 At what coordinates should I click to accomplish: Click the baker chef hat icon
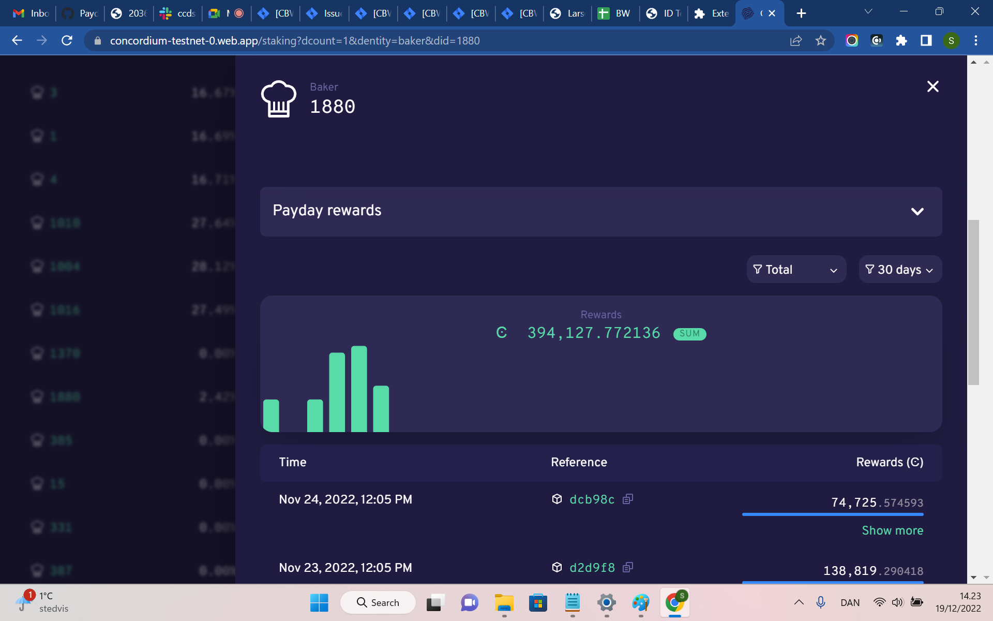click(x=279, y=99)
